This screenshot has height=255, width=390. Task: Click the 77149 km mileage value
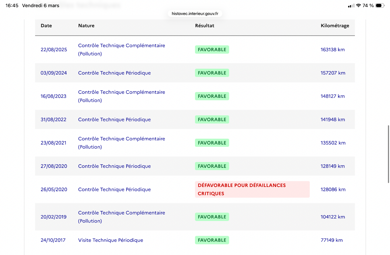[x=331, y=240]
